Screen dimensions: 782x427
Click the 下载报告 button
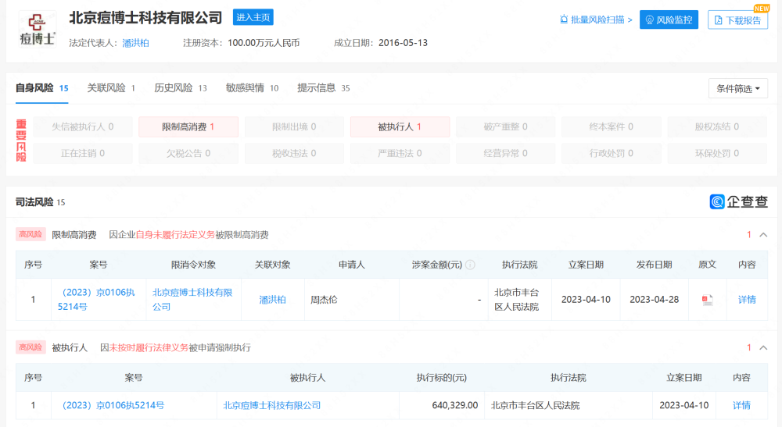point(737,20)
